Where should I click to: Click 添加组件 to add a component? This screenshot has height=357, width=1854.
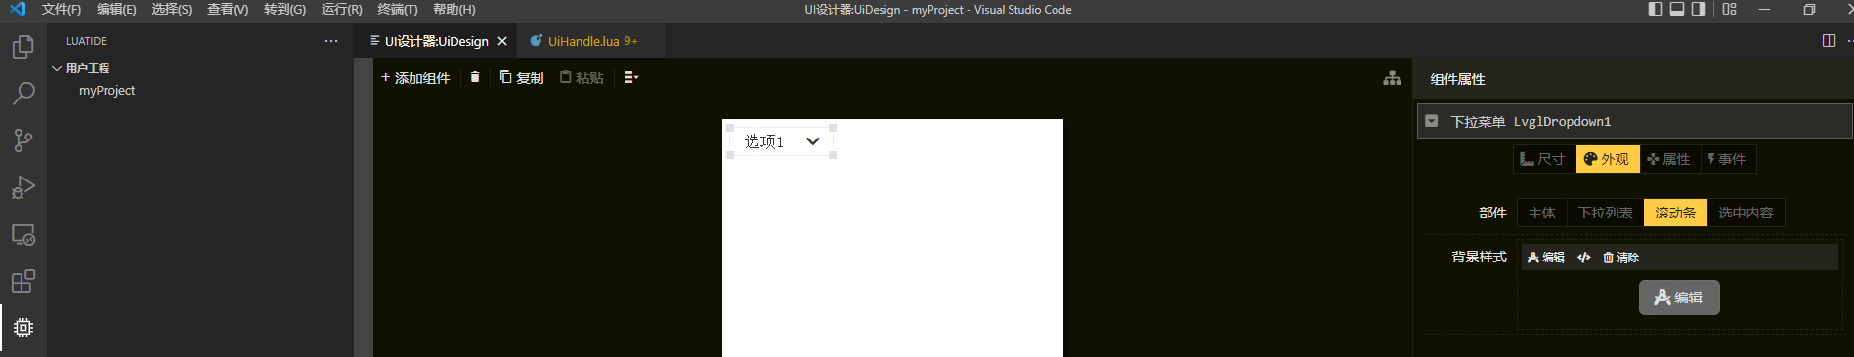[x=415, y=77]
